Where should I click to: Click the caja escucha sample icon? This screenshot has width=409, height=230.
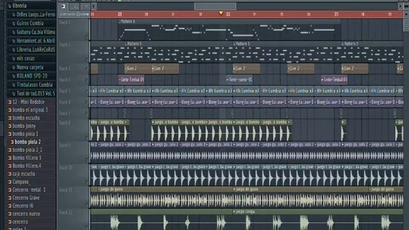[x=10, y=174]
